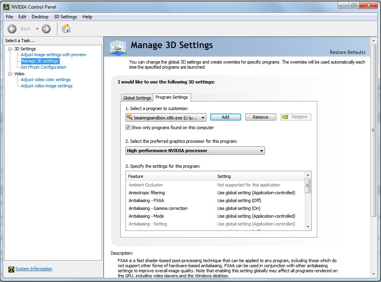Open the 3D Settings menu
This screenshot has height=282, width=381.
(x=65, y=17)
